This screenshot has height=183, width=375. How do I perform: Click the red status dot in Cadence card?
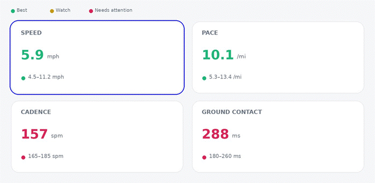23,157
